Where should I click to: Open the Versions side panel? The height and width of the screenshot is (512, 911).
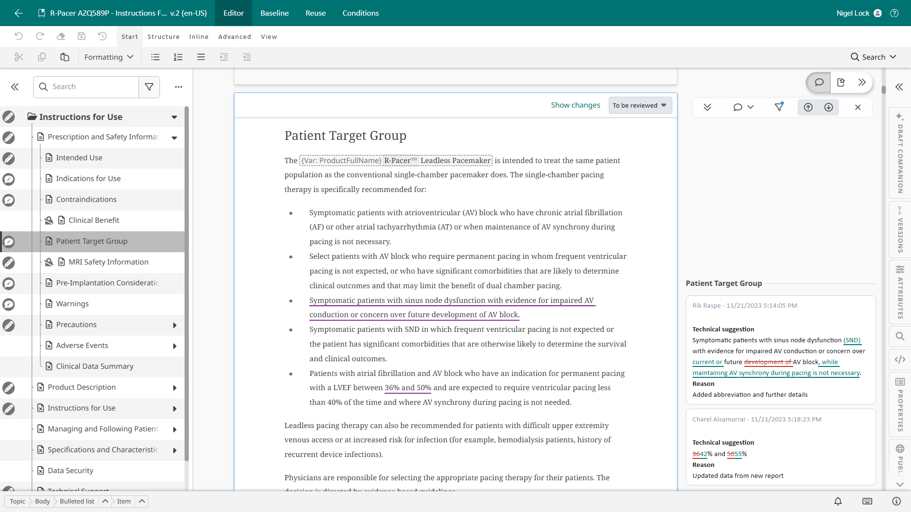pos(900,229)
